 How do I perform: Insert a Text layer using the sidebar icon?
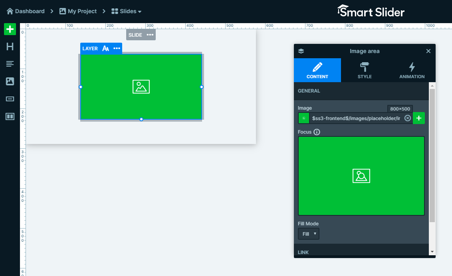10,64
